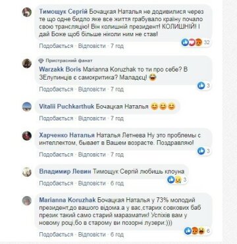Viewport: 237px width, 244px height.
Task: Open Тимощук Сергій's profile avatar
Action: tap(27, 12)
